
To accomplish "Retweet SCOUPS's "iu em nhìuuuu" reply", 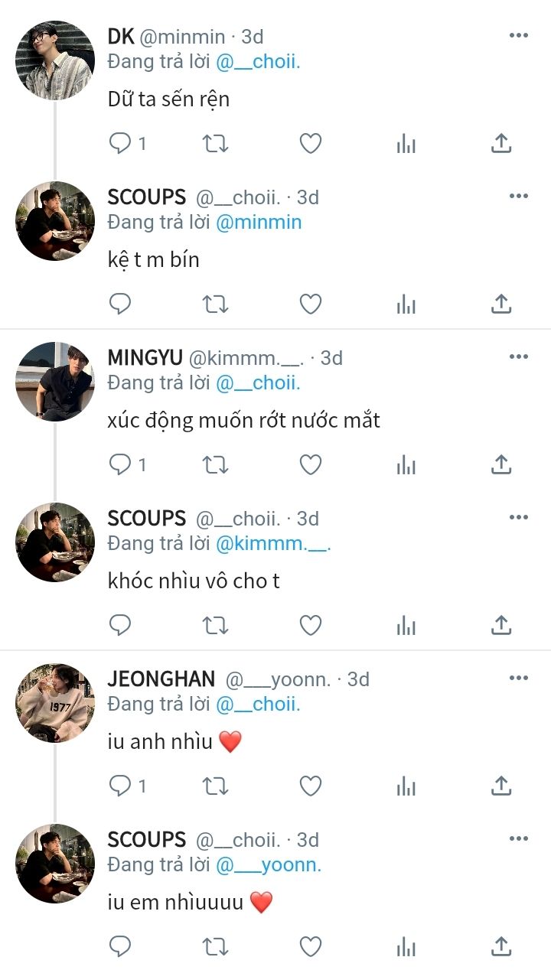I will click(215, 946).
